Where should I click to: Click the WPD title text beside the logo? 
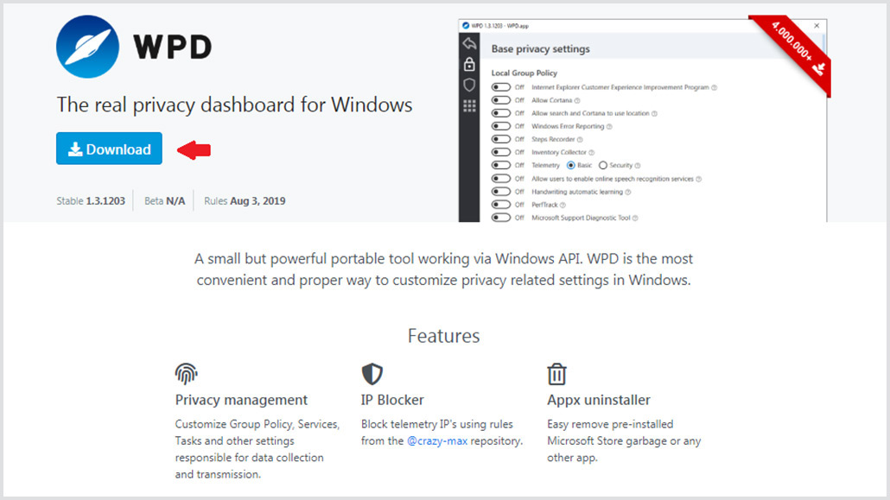[173, 47]
